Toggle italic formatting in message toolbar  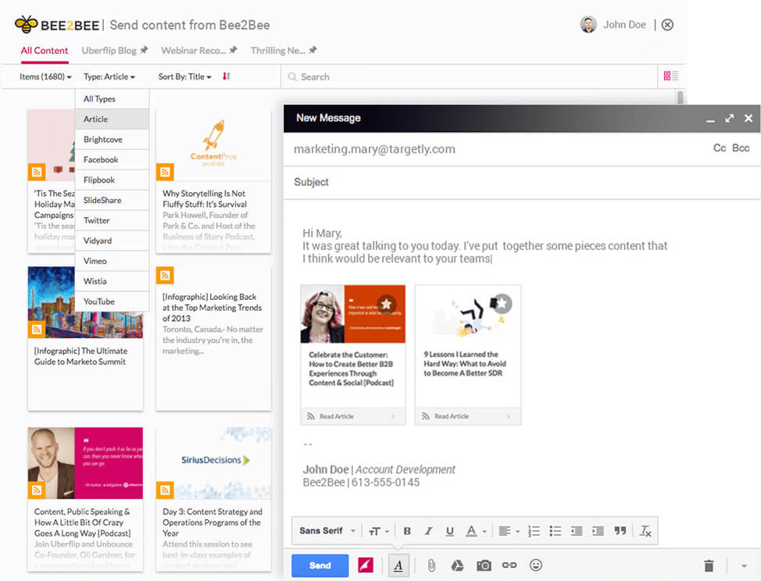(428, 531)
